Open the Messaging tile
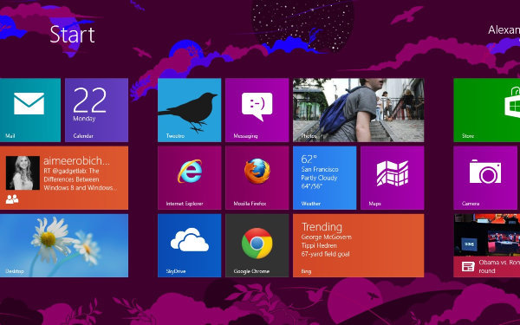The width and height of the screenshot is (520, 325). click(257, 110)
